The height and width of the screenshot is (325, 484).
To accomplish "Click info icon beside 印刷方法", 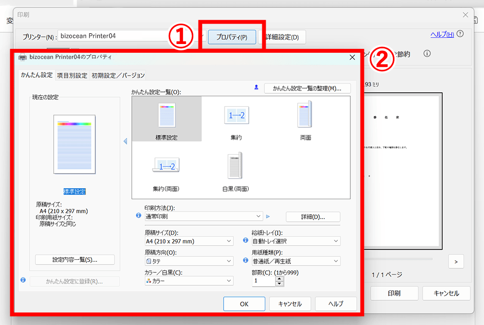I will pyautogui.click(x=138, y=216).
